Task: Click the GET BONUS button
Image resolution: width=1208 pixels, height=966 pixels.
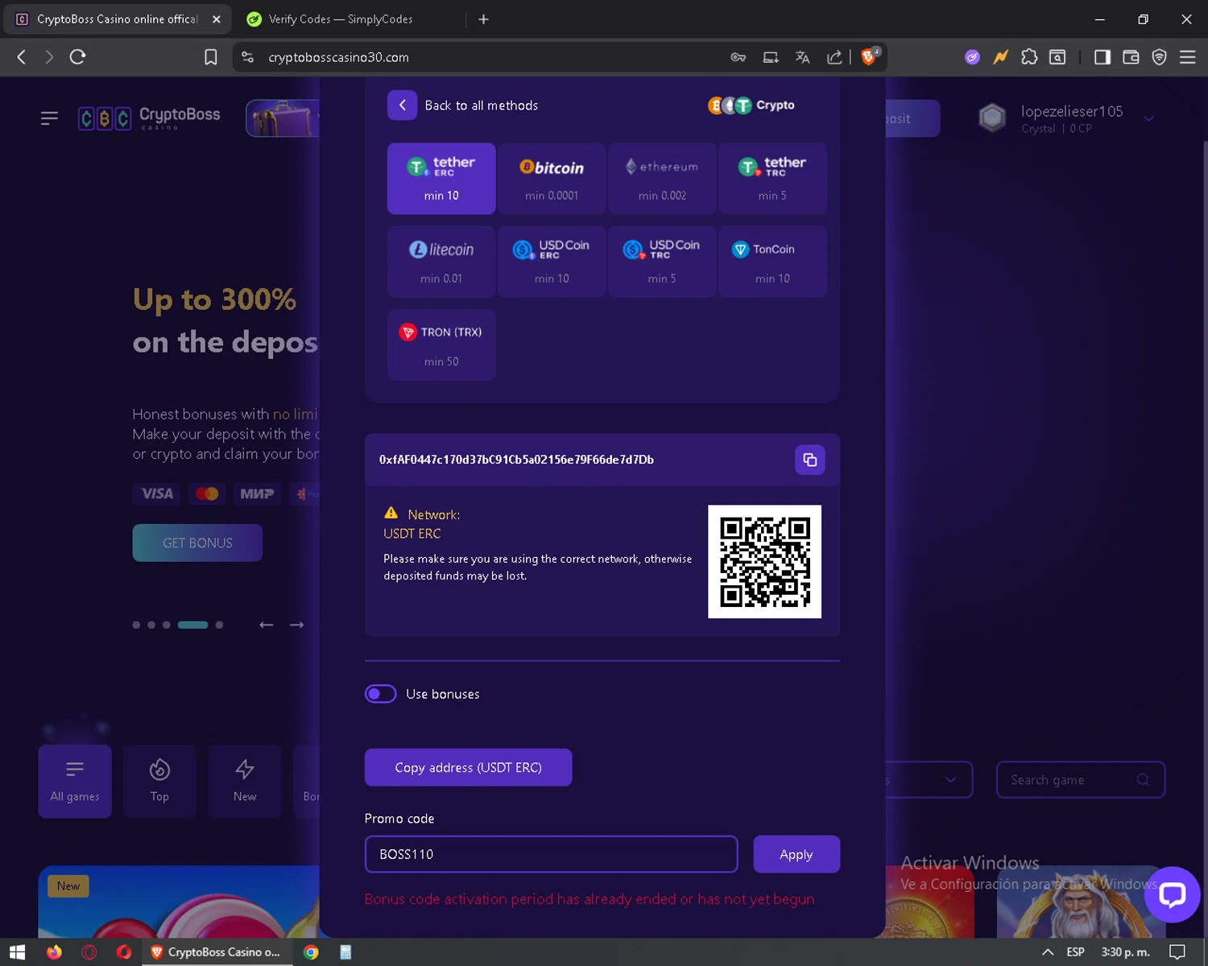Action: click(197, 543)
